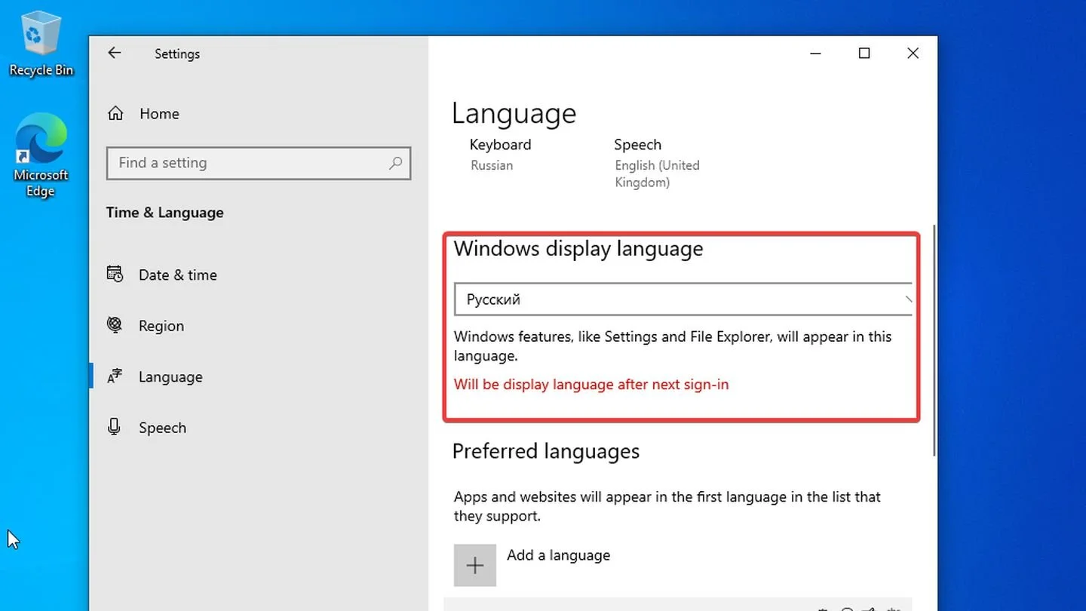
Task: Open the Recycle Bin desktop icon
Action: (x=41, y=44)
